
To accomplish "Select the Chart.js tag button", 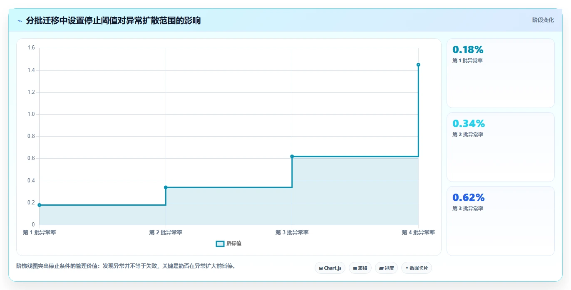I will (330, 268).
